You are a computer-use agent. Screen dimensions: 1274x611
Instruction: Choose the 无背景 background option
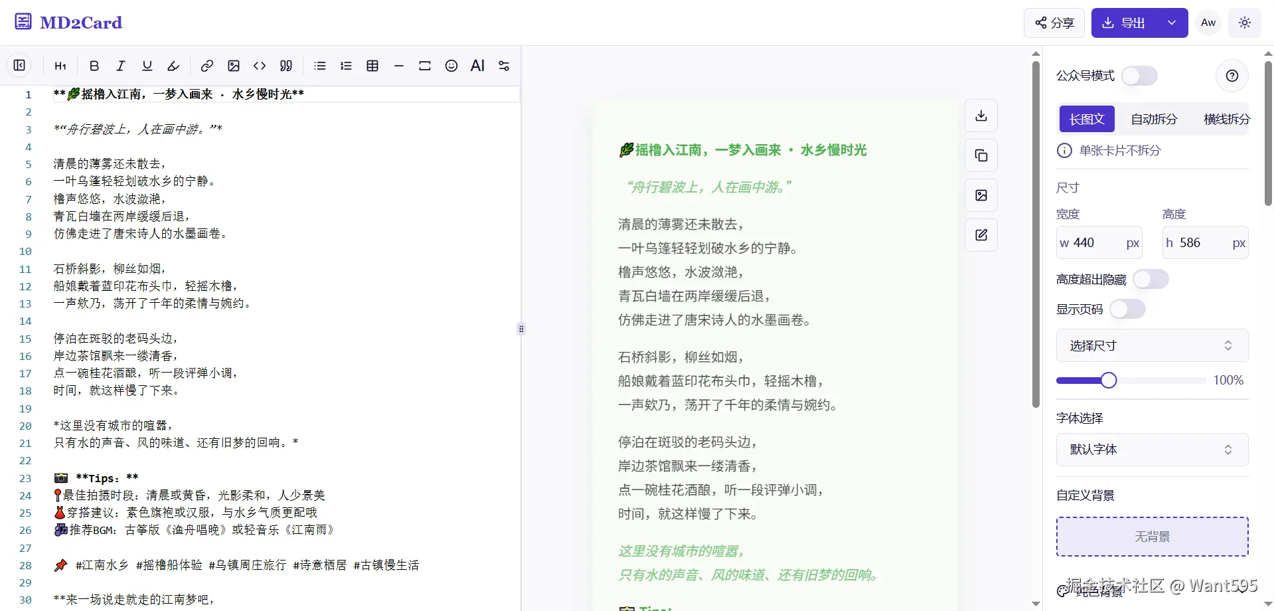point(1152,537)
